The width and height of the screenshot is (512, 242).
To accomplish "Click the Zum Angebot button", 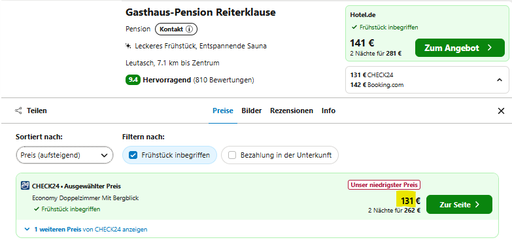I will [x=460, y=48].
